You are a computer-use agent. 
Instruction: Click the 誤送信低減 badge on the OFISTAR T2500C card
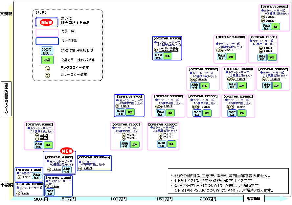point(197,113)
